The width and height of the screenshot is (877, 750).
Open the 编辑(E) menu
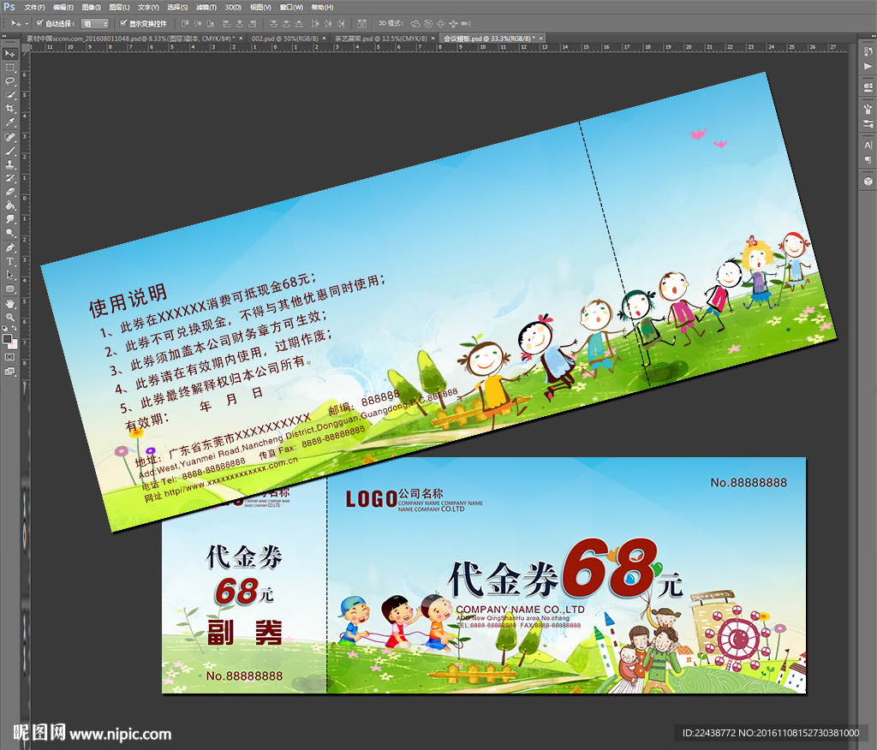click(x=63, y=7)
